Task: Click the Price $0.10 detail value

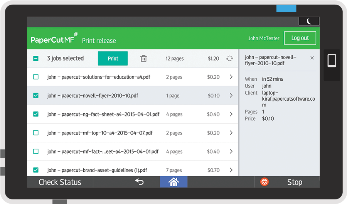Action: coord(268,119)
